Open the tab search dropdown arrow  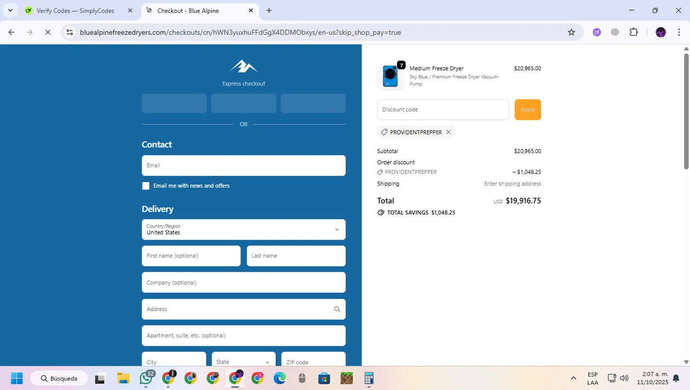coord(10,10)
